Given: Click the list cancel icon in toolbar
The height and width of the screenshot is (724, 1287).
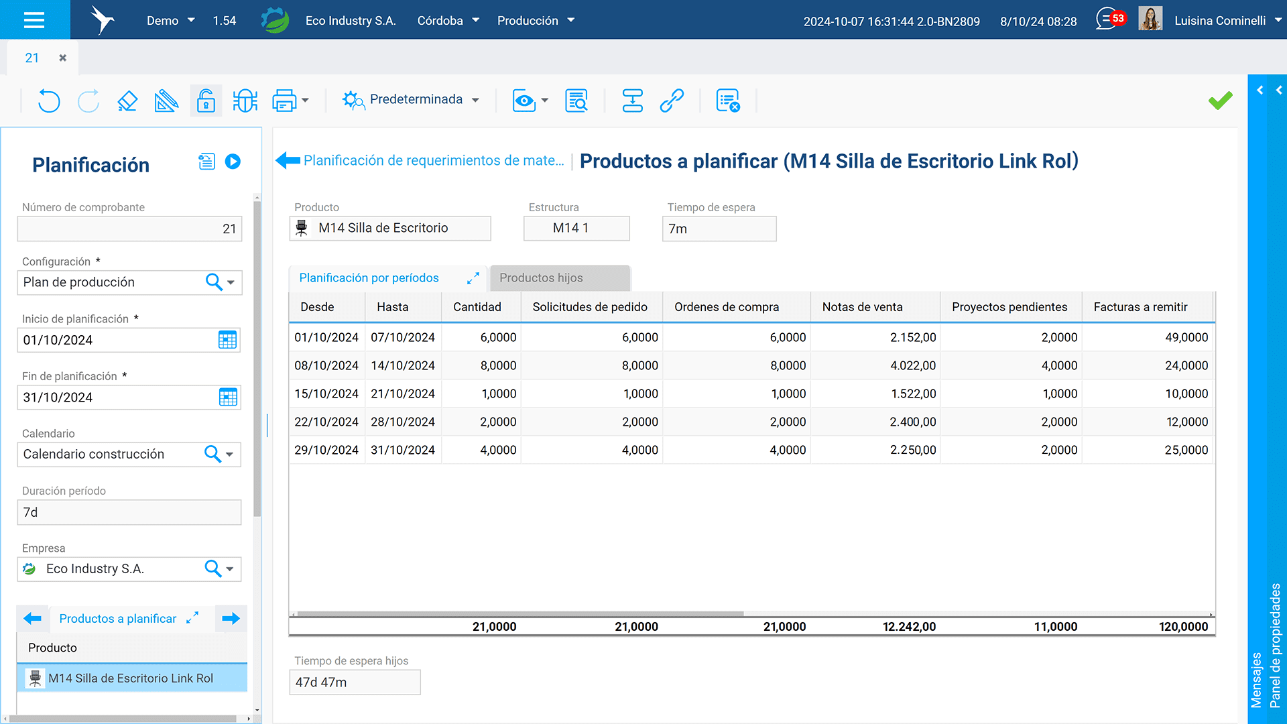Looking at the screenshot, I should pos(727,101).
